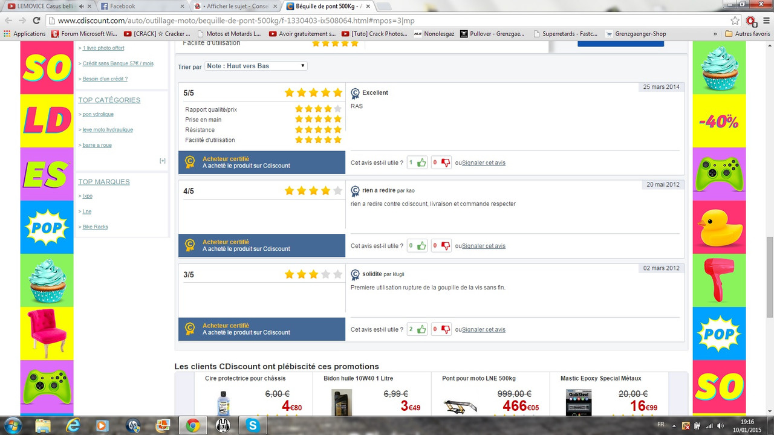Click the red extension icon beside the star
This screenshot has width=774, height=435.
click(751, 21)
